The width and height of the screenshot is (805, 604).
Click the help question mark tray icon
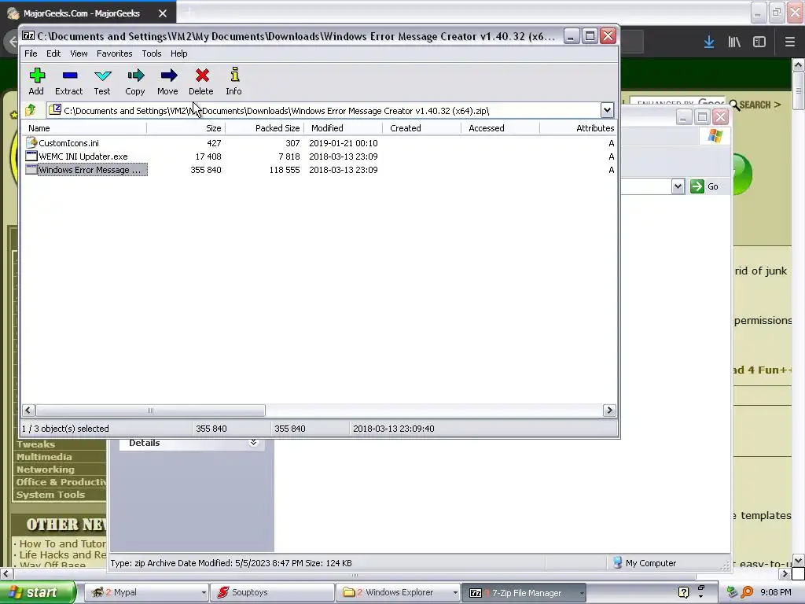pyautogui.click(x=683, y=592)
